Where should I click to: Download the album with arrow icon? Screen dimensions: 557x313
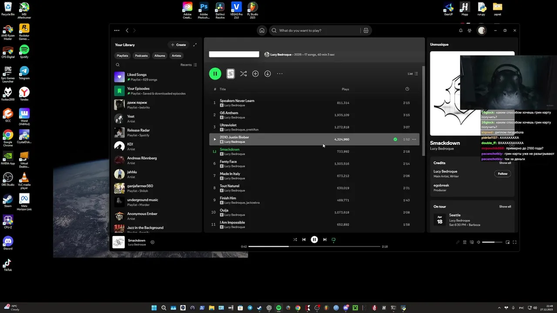coord(268,74)
